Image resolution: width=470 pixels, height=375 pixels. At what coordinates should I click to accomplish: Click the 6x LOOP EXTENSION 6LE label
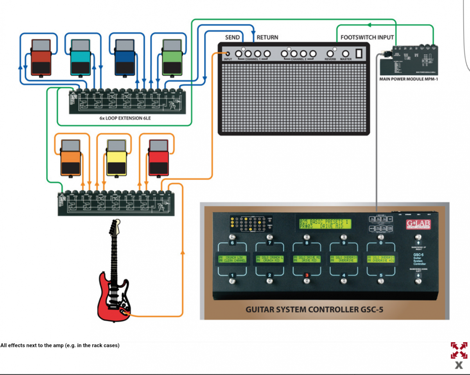coord(126,118)
